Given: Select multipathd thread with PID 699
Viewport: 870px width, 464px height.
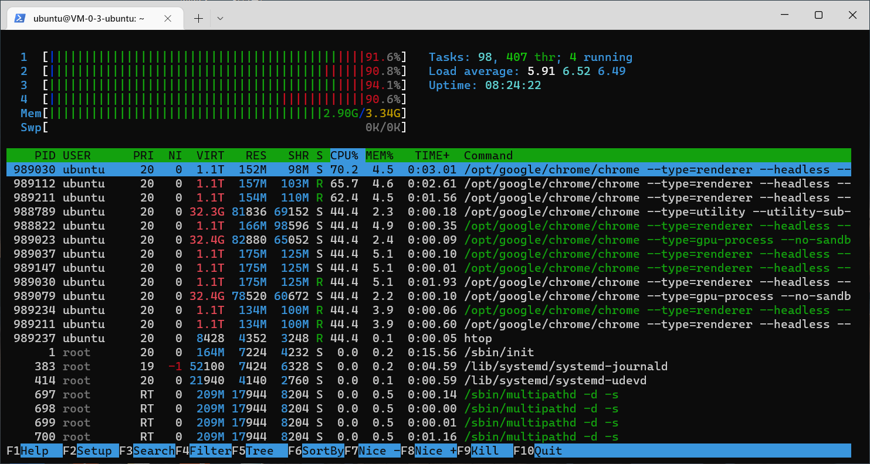Looking at the screenshot, I should (429, 422).
